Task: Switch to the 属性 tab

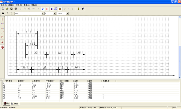Action: 7,104
